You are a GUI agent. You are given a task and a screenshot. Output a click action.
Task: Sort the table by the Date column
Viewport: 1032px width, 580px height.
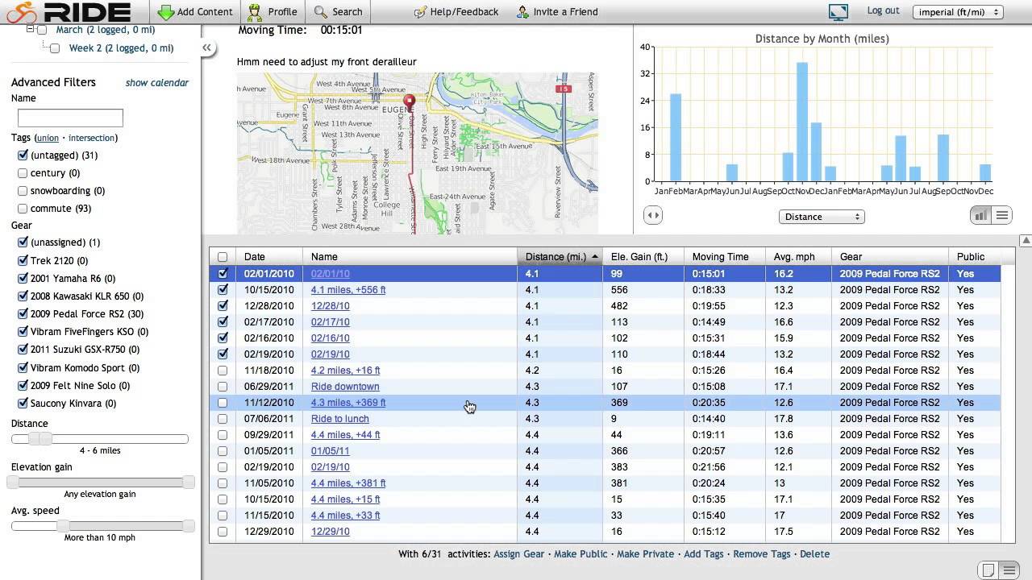(x=269, y=257)
